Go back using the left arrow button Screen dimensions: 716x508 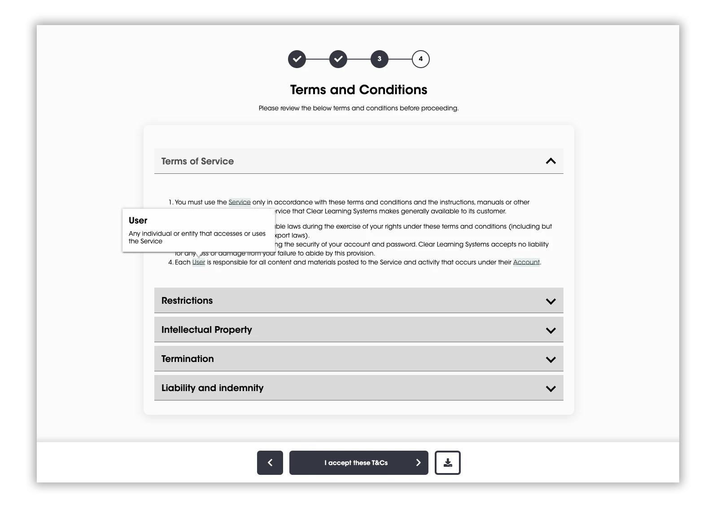pyautogui.click(x=270, y=463)
